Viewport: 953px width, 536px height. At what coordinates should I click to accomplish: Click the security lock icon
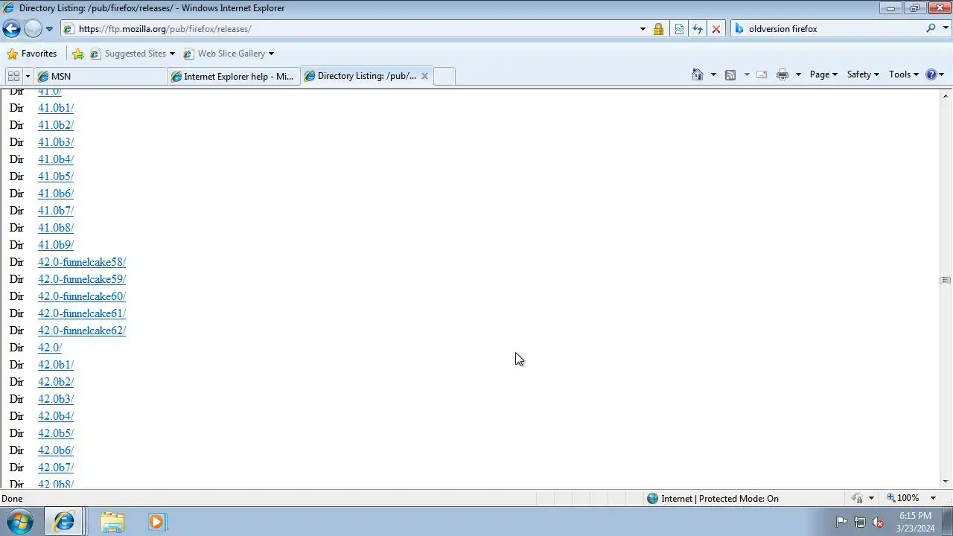658,29
